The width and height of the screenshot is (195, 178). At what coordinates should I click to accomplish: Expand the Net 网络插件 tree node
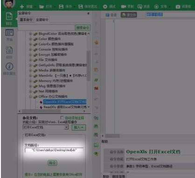[31, 91]
